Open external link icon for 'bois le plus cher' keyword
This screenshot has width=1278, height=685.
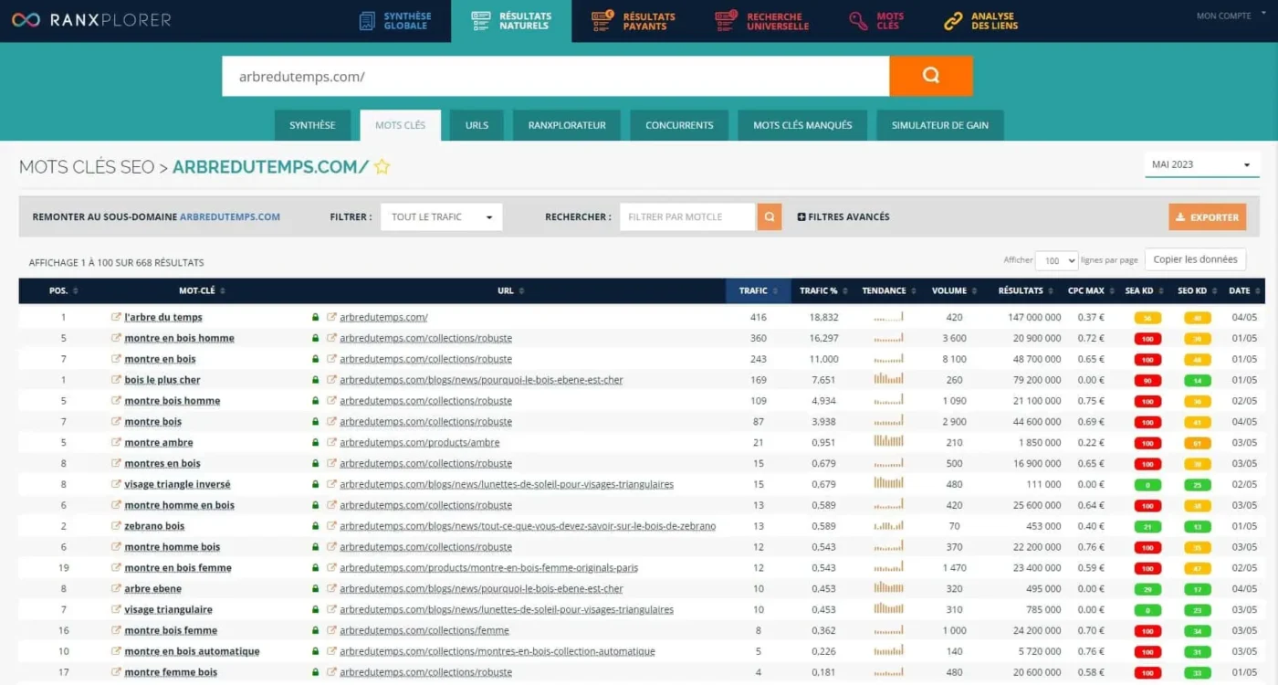(116, 380)
